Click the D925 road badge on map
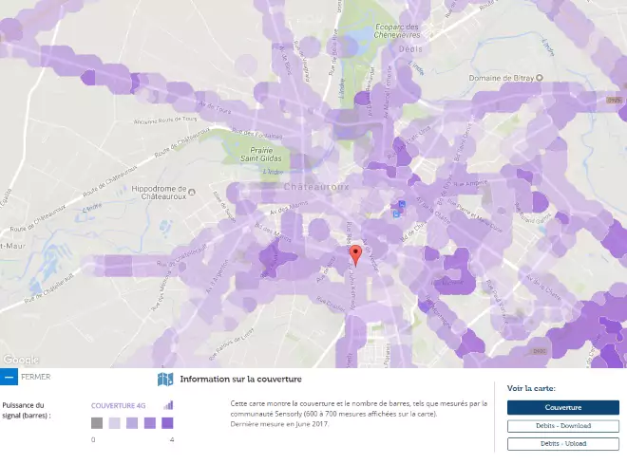This screenshot has height=464, width=627. [x=613, y=100]
